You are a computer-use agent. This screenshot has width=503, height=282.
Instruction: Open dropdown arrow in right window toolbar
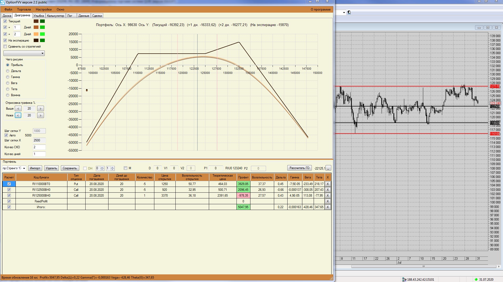(344, 12)
